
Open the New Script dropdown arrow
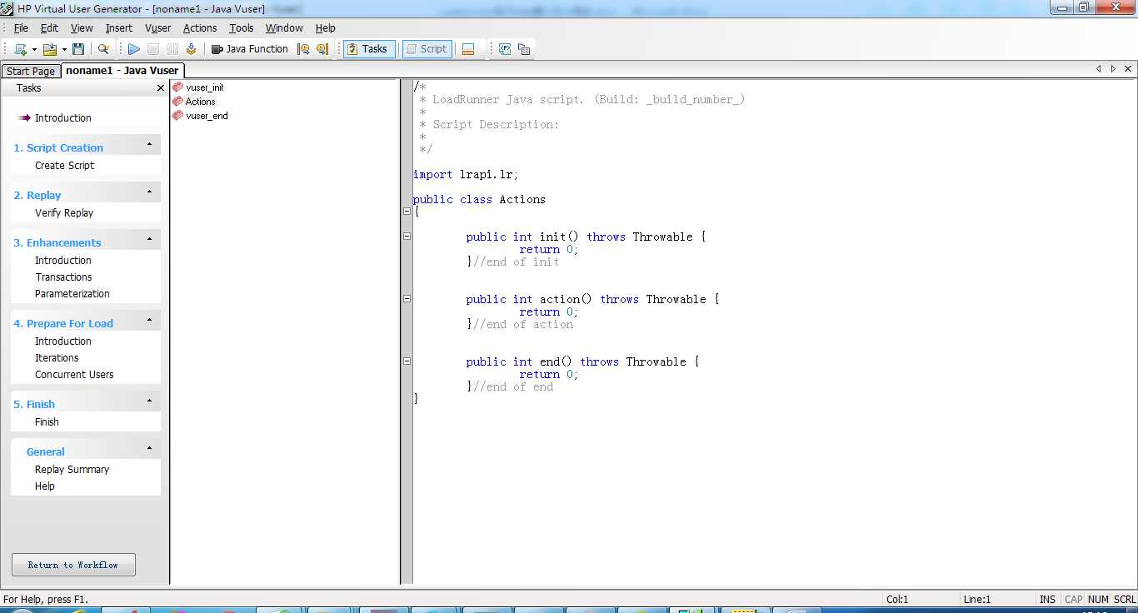click(34, 49)
